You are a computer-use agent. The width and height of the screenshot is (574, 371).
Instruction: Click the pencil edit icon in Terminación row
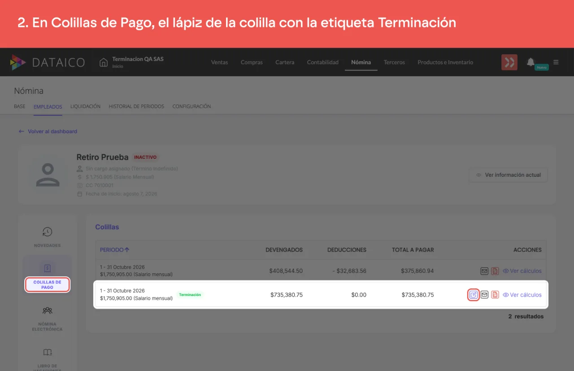click(473, 295)
